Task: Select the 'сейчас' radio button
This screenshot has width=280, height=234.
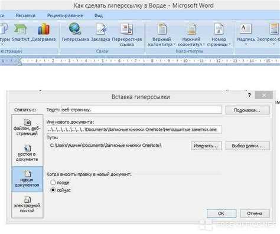Action: tap(53, 190)
